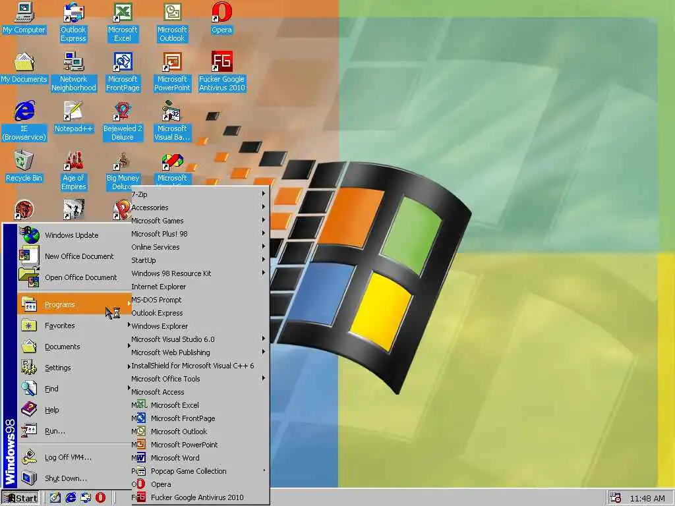Open Windows Update from Start menu
Image resolution: width=675 pixels, height=506 pixels.
coord(74,235)
